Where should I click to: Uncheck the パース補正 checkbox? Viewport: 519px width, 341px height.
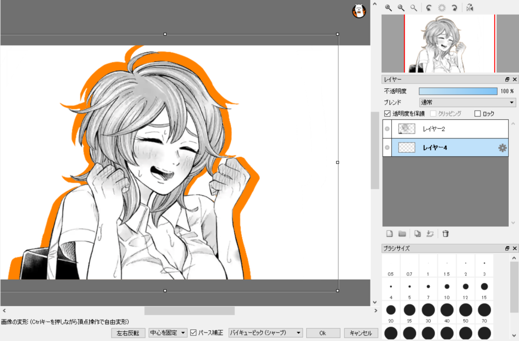point(193,333)
